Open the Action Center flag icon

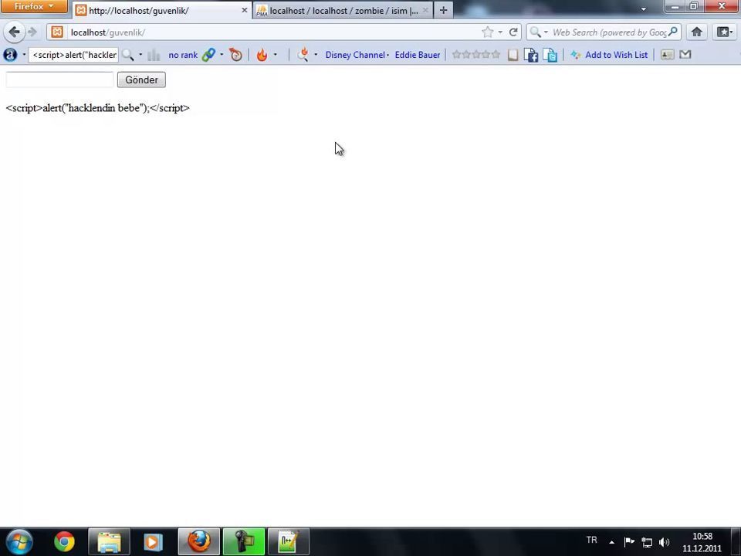(629, 542)
